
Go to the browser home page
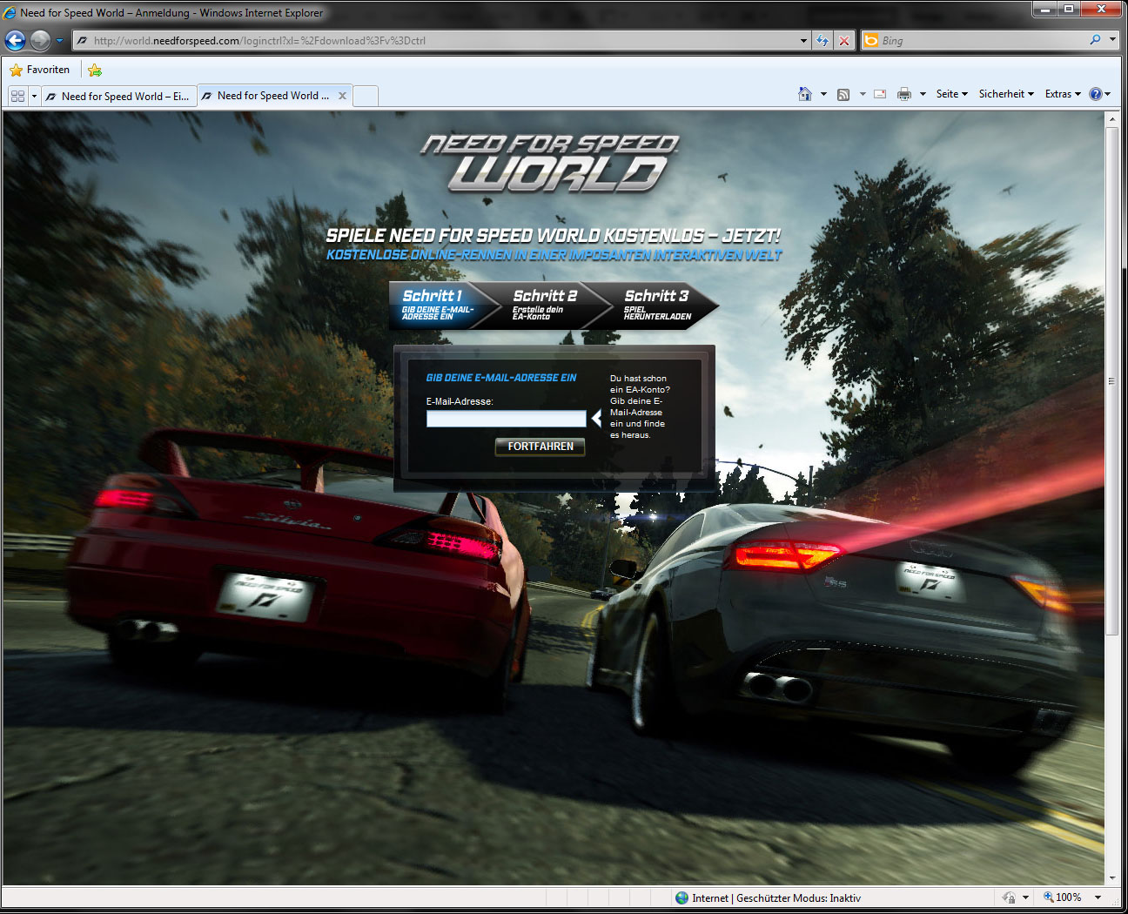pos(805,94)
